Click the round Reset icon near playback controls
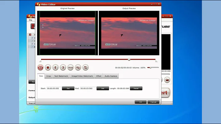 [x=71, y=68]
